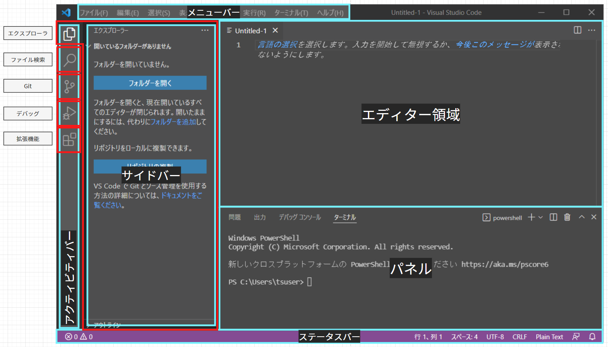This screenshot has width=608, height=347.
Task: Kill the terminal with trash icon
Action: (567, 217)
